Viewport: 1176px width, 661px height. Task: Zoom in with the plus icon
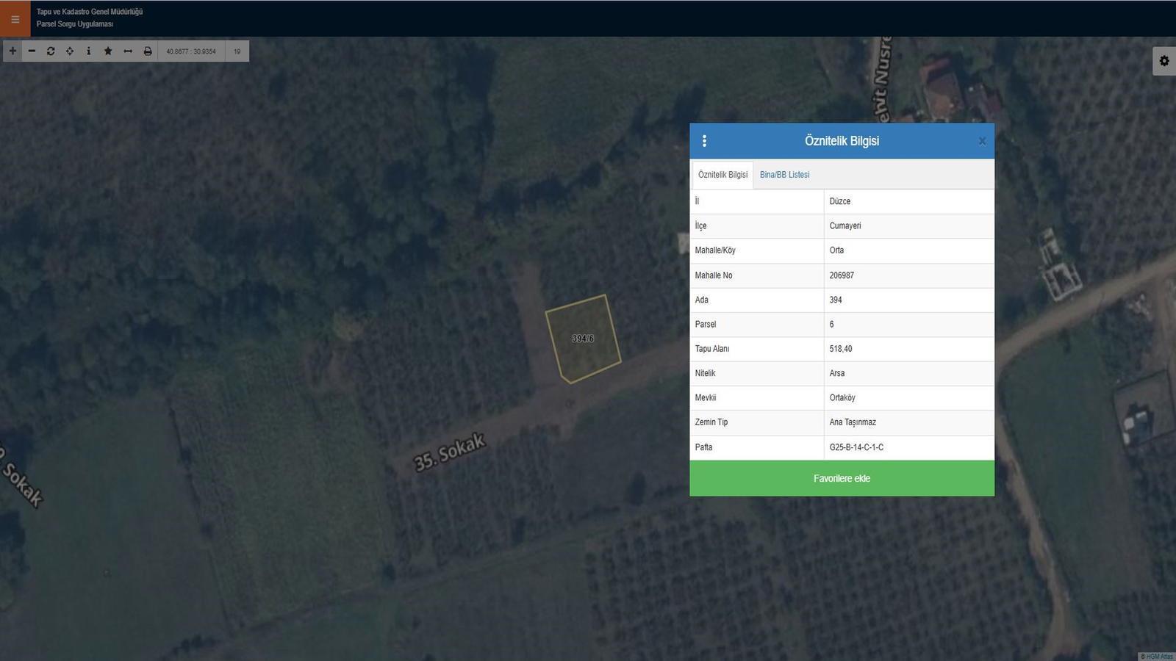coord(12,51)
